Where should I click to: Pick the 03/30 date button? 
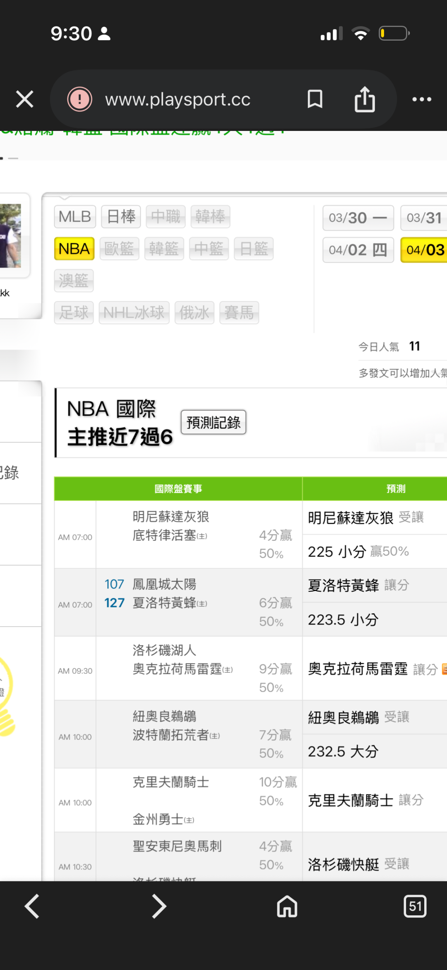tap(358, 218)
